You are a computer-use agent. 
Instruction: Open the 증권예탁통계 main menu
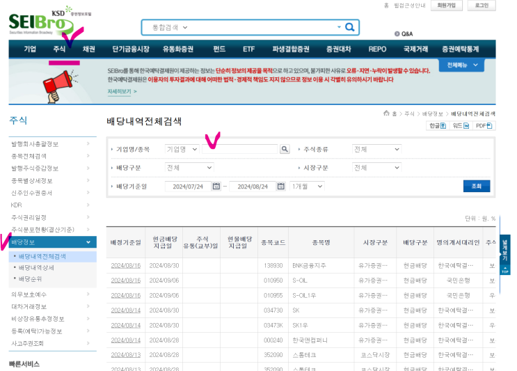click(460, 49)
